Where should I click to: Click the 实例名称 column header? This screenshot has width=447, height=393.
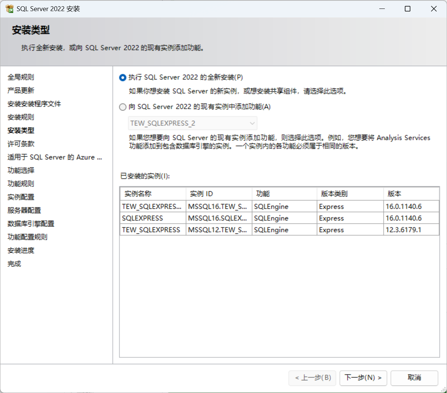tap(153, 194)
